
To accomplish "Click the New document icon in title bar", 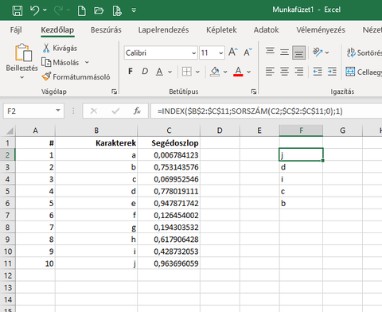I will pyautogui.click(x=81, y=11).
